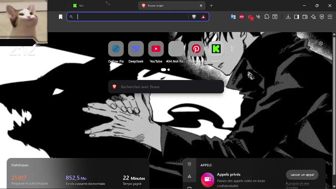Click the VC extension icon in toolbar
The image size is (336, 189).
(x=258, y=17)
